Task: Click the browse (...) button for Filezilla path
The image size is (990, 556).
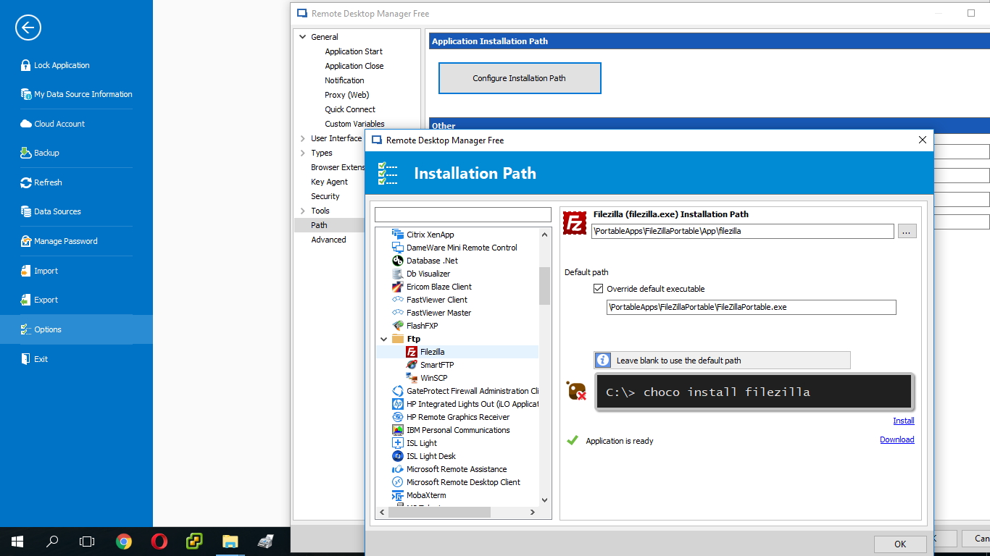Action: [x=907, y=231]
